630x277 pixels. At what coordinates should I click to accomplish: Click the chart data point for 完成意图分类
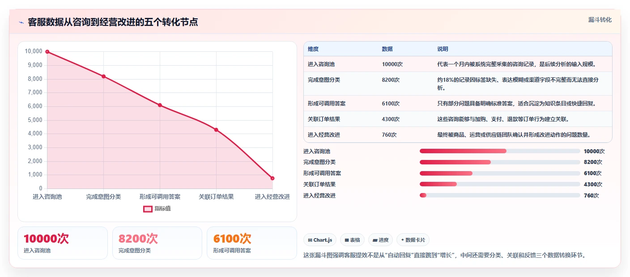103,76
